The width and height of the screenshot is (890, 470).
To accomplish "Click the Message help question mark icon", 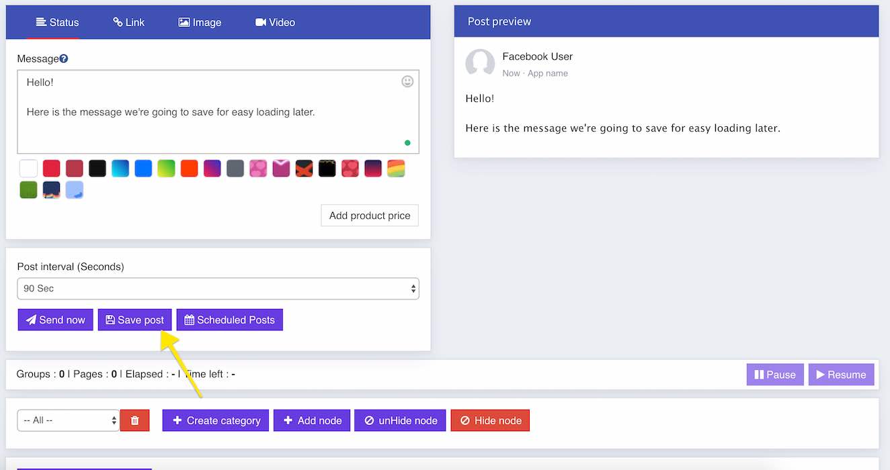I will pyautogui.click(x=64, y=59).
